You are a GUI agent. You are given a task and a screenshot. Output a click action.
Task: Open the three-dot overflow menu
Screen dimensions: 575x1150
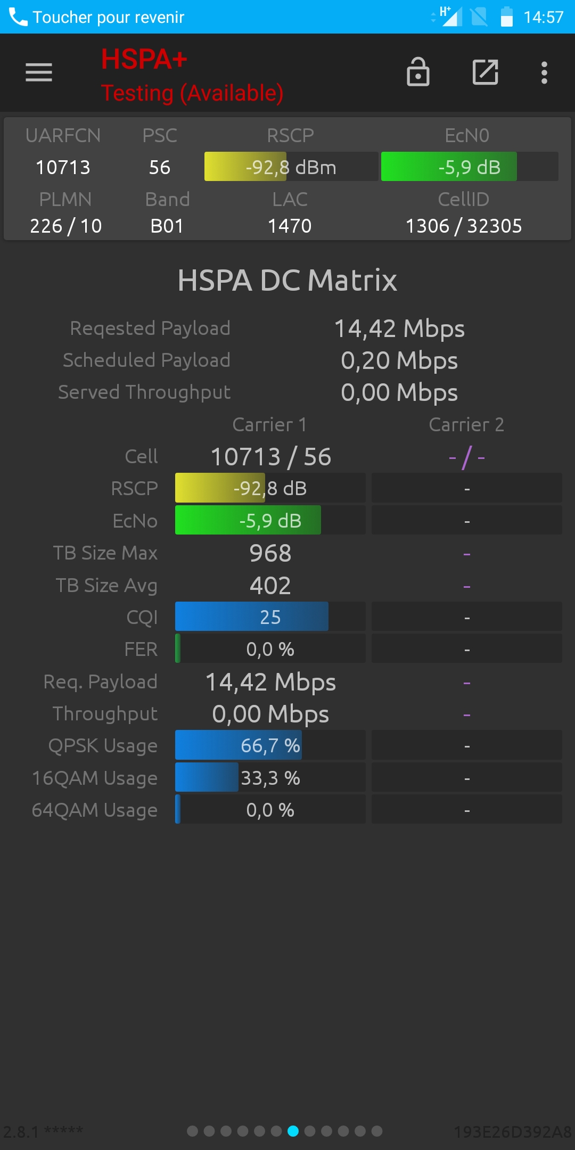pyautogui.click(x=544, y=72)
